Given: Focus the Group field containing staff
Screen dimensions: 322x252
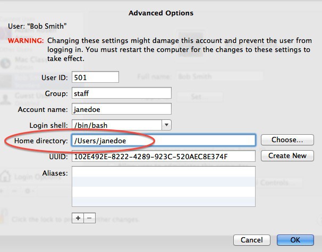Looking at the screenshot, I should (x=121, y=93).
